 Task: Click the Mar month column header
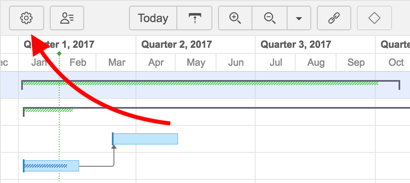coord(117,62)
